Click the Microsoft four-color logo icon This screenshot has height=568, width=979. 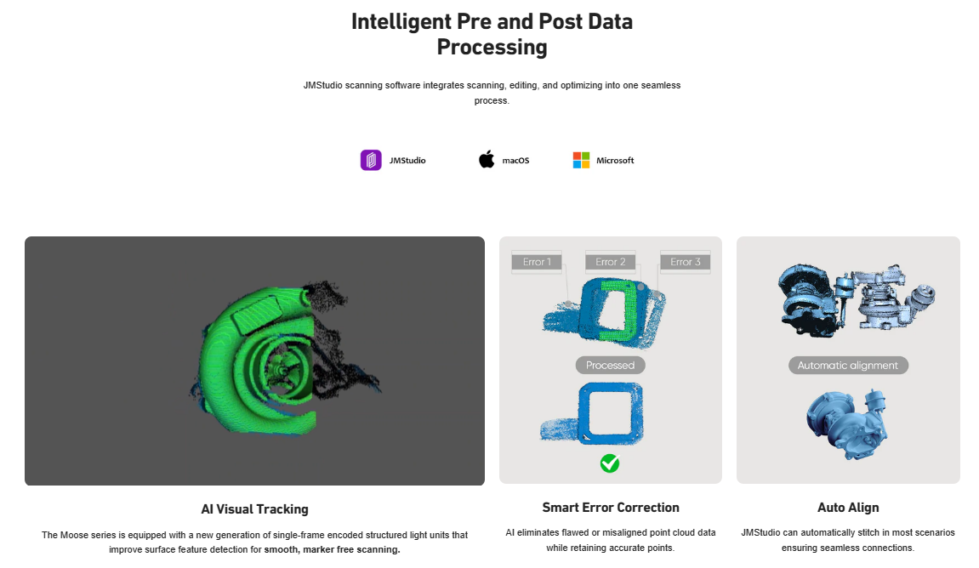581,161
